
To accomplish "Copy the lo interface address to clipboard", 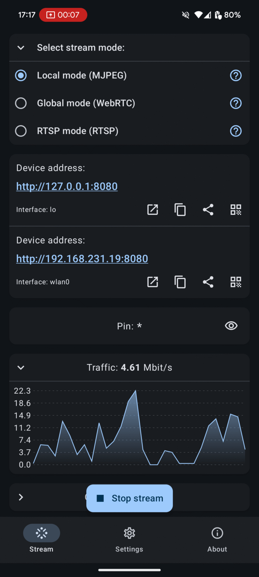I will pyautogui.click(x=180, y=210).
